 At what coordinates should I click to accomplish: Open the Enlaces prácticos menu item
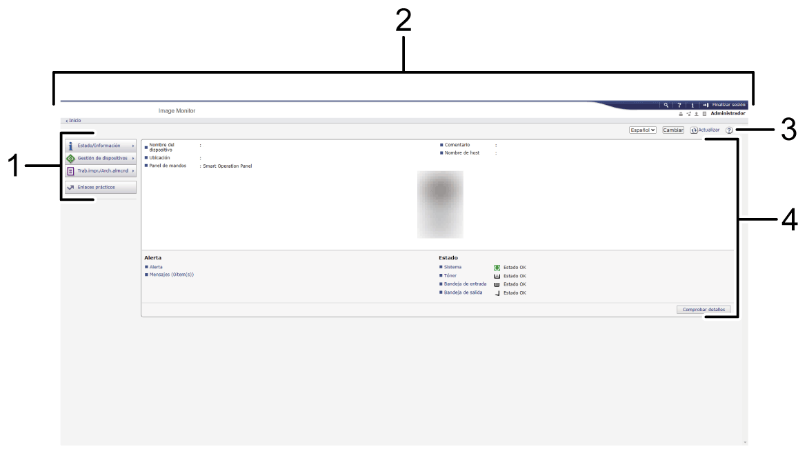tap(100, 187)
